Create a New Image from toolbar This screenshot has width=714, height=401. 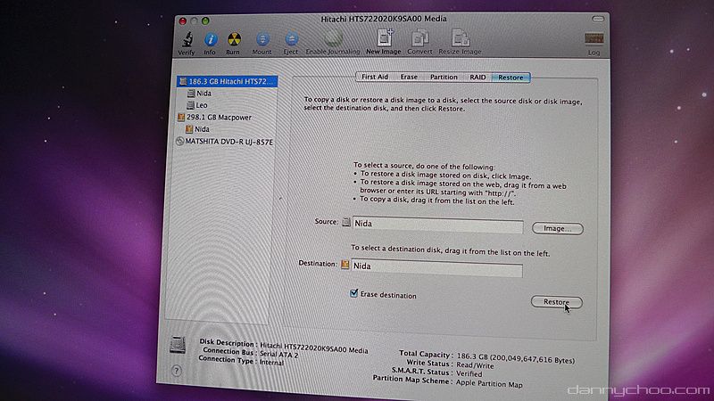click(x=385, y=37)
